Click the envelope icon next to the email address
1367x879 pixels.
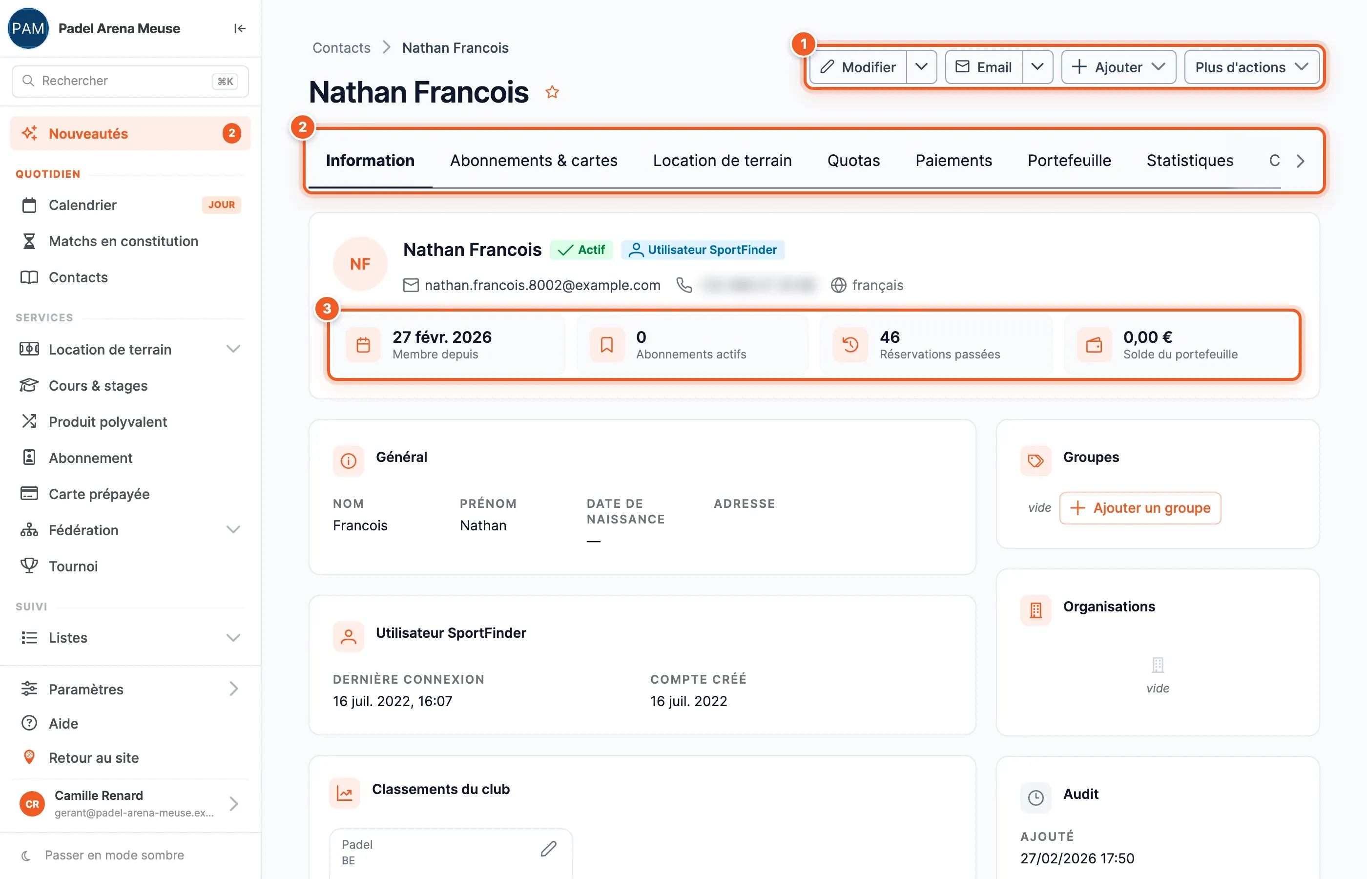pyautogui.click(x=411, y=285)
